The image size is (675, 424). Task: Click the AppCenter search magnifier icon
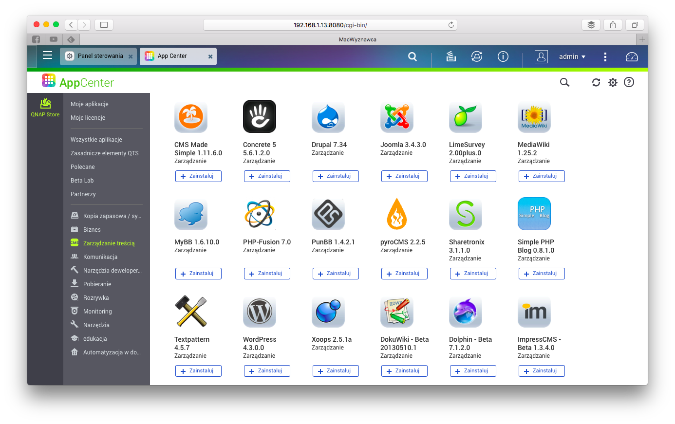tap(564, 82)
